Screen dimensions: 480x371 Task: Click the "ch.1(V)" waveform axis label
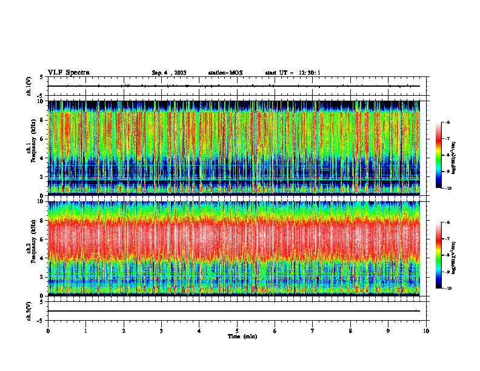click(x=29, y=86)
